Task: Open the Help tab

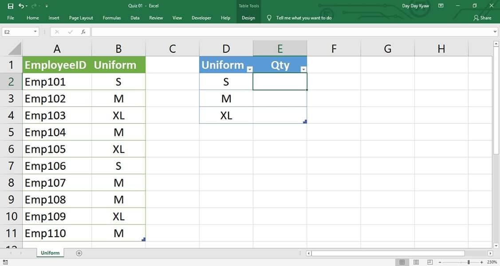Action: click(x=225, y=18)
